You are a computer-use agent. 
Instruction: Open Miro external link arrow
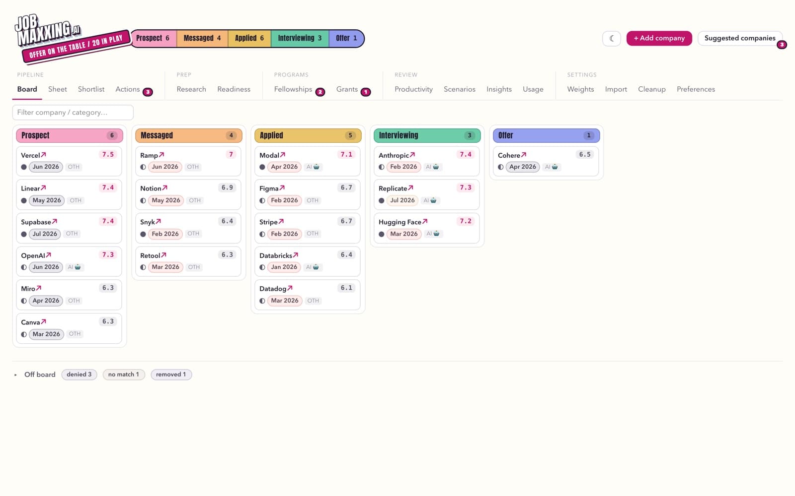tap(39, 288)
